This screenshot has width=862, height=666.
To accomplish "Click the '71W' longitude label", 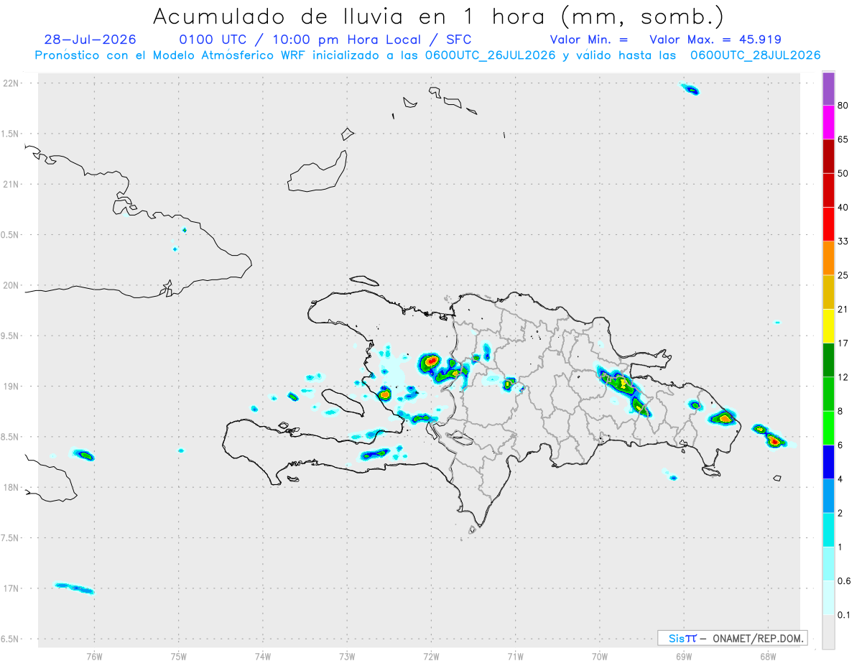I will coord(515,656).
